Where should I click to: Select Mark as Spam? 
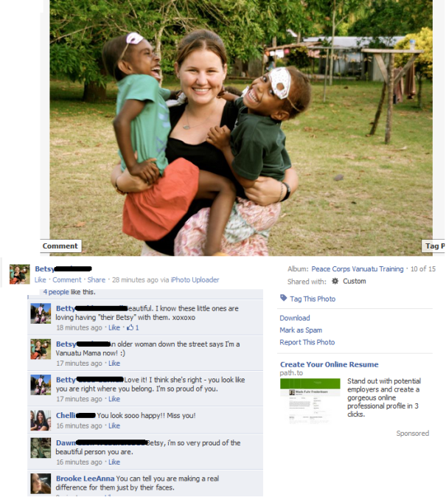point(301,330)
